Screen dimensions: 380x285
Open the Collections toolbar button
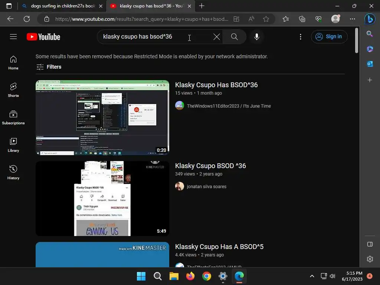coord(302,19)
